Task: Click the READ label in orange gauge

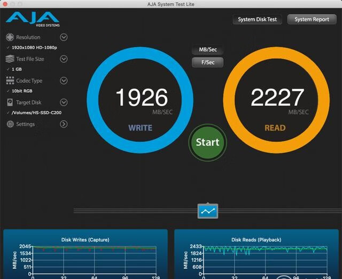Action: (275, 128)
